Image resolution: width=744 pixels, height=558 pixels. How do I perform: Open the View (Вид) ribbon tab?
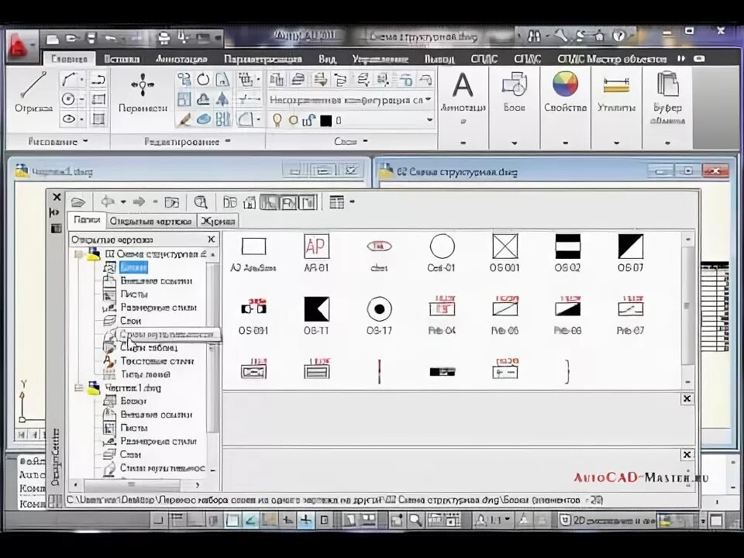pyautogui.click(x=327, y=59)
